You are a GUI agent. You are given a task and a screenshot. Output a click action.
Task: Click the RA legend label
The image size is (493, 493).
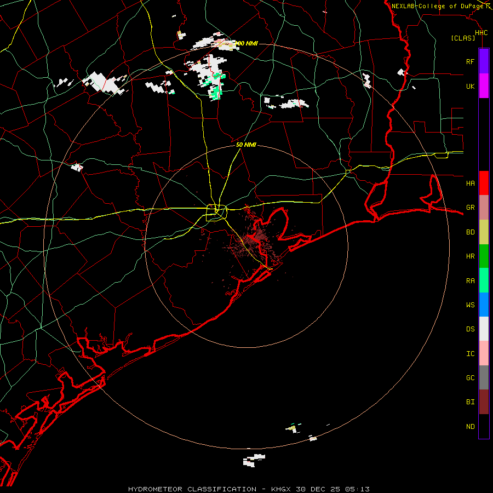470,281
